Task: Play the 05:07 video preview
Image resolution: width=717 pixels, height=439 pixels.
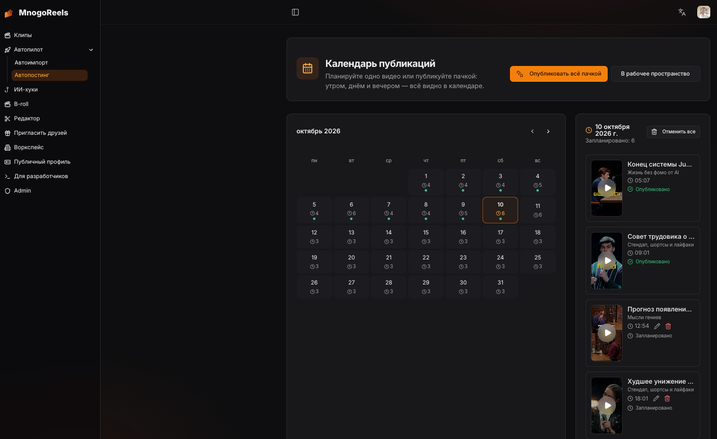Action: (608, 188)
